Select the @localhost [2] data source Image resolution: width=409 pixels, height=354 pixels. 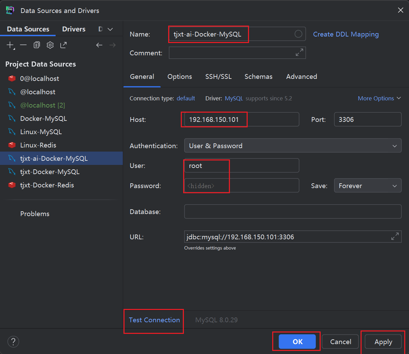pos(61,105)
